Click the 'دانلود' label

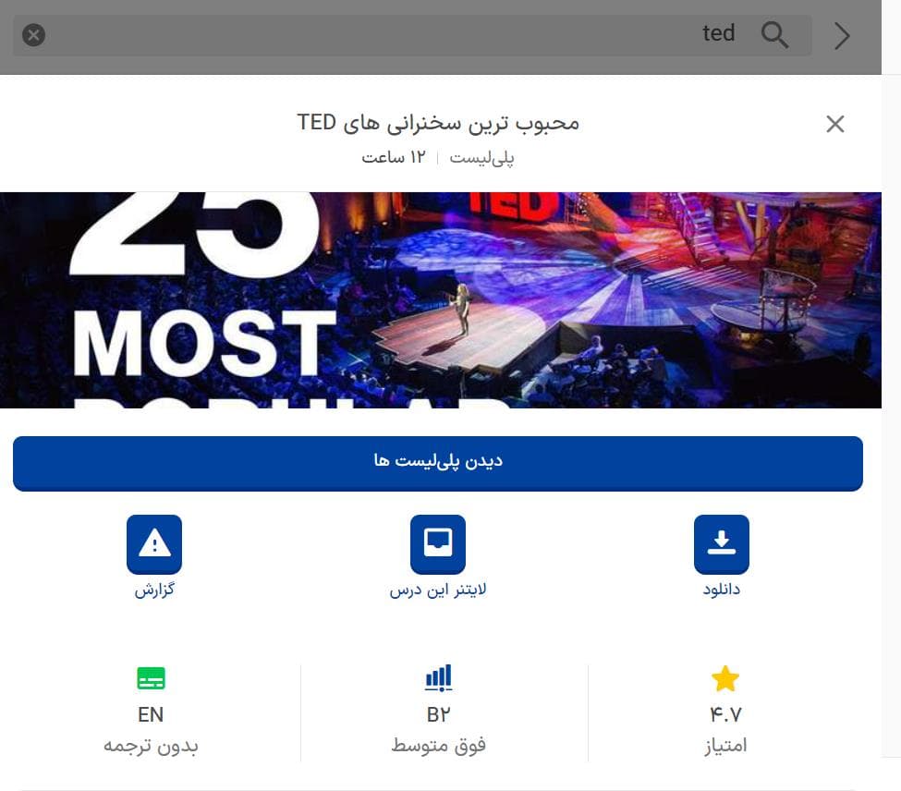coord(721,590)
